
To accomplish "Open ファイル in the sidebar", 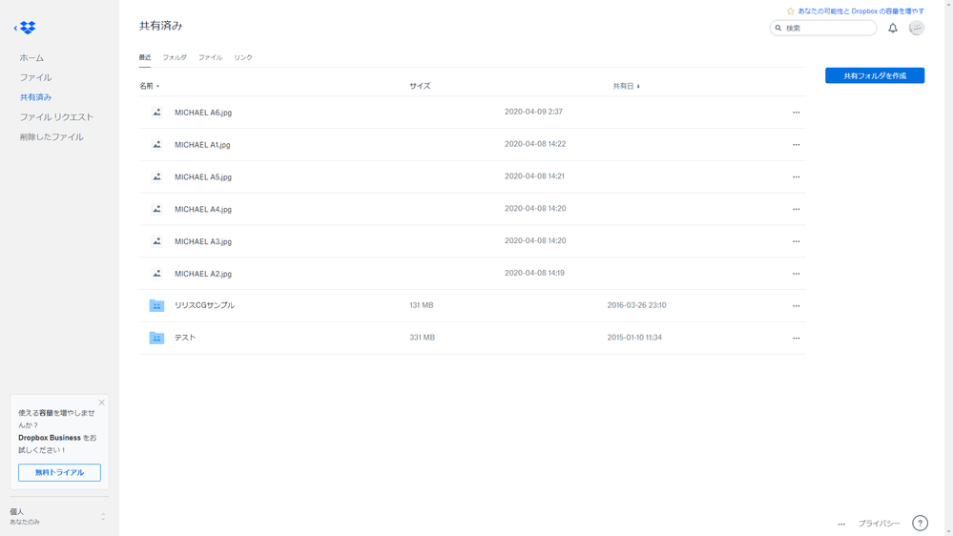I will [x=35, y=77].
